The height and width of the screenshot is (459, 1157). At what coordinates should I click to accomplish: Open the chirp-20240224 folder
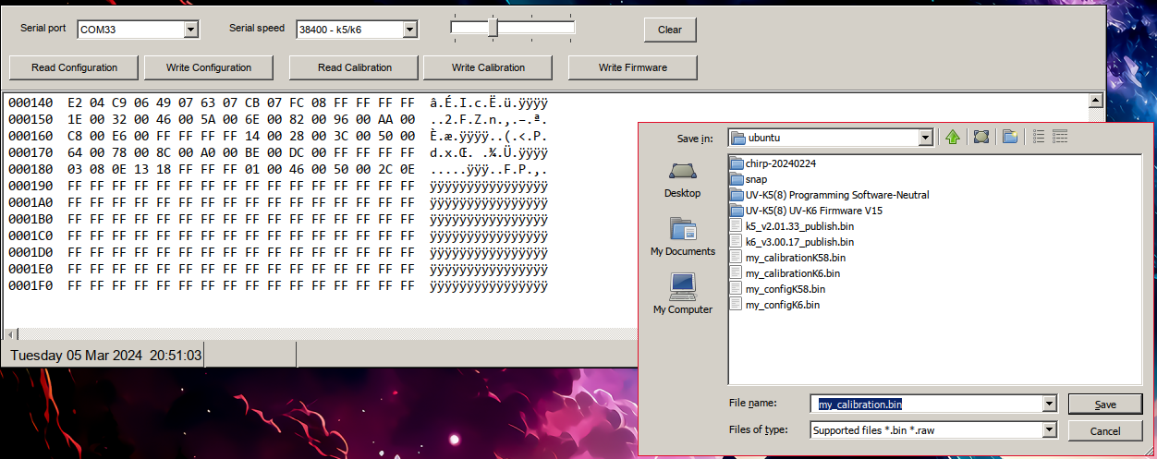780,163
